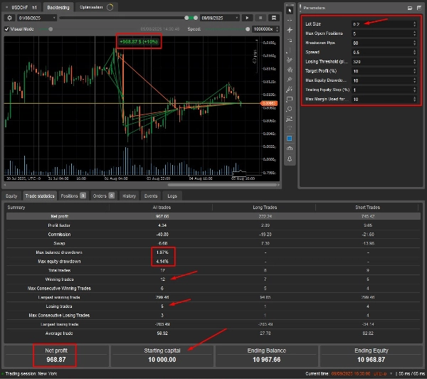Click the Ending Equity 10 968.87 value

click(371, 360)
